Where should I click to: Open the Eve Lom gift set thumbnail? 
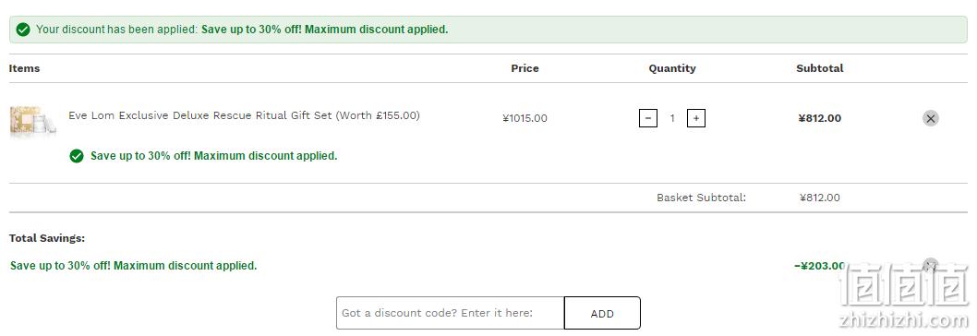[32, 120]
